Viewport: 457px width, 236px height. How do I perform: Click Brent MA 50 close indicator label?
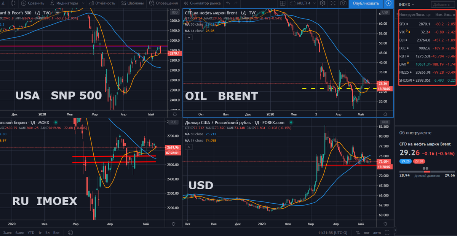click(x=194, y=24)
